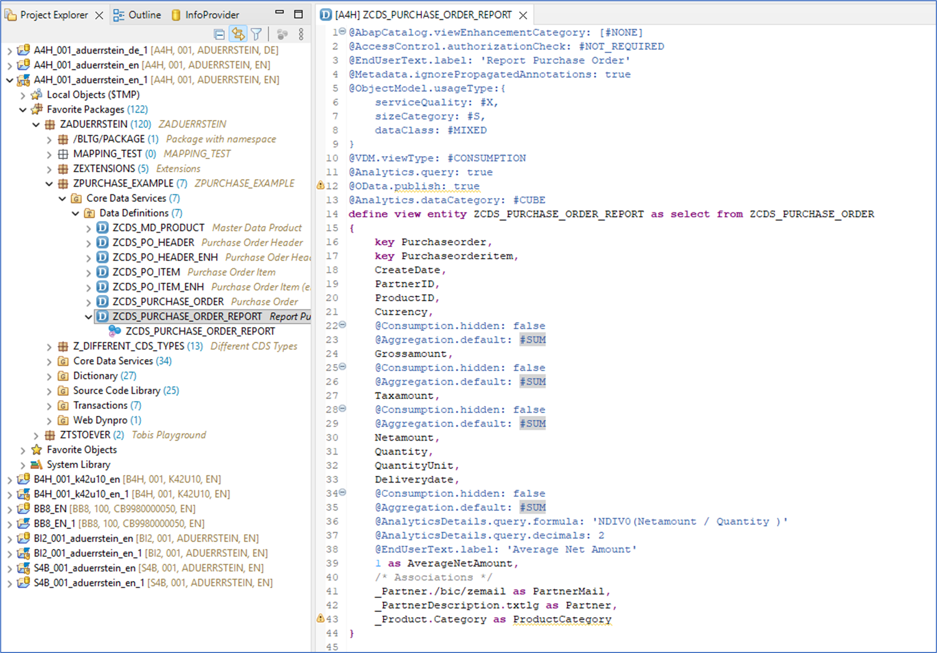Select ZCDS_PURCHASE_ORDER data definition
Viewport: 937px width, 653px height.
coord(168,302)
